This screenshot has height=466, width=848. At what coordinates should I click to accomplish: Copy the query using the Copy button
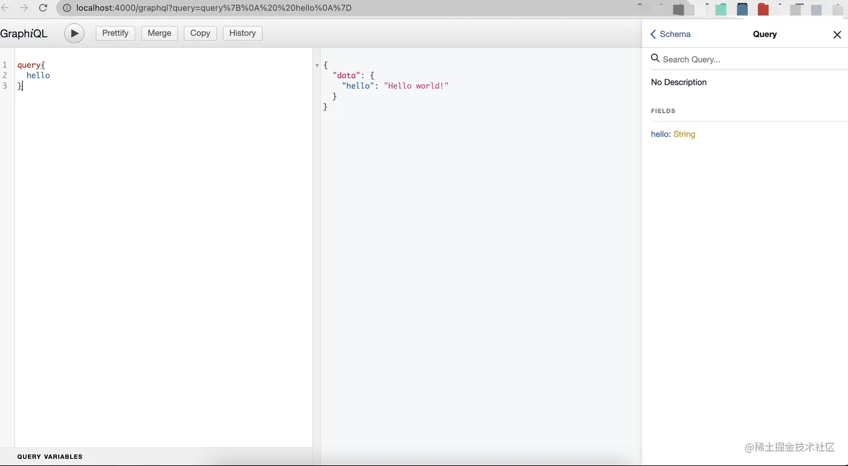pyautogui.click(x=200, y=33)
